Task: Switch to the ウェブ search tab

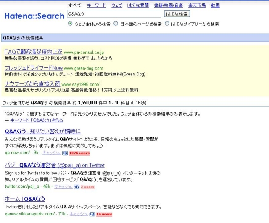Action: coord(117,5)
